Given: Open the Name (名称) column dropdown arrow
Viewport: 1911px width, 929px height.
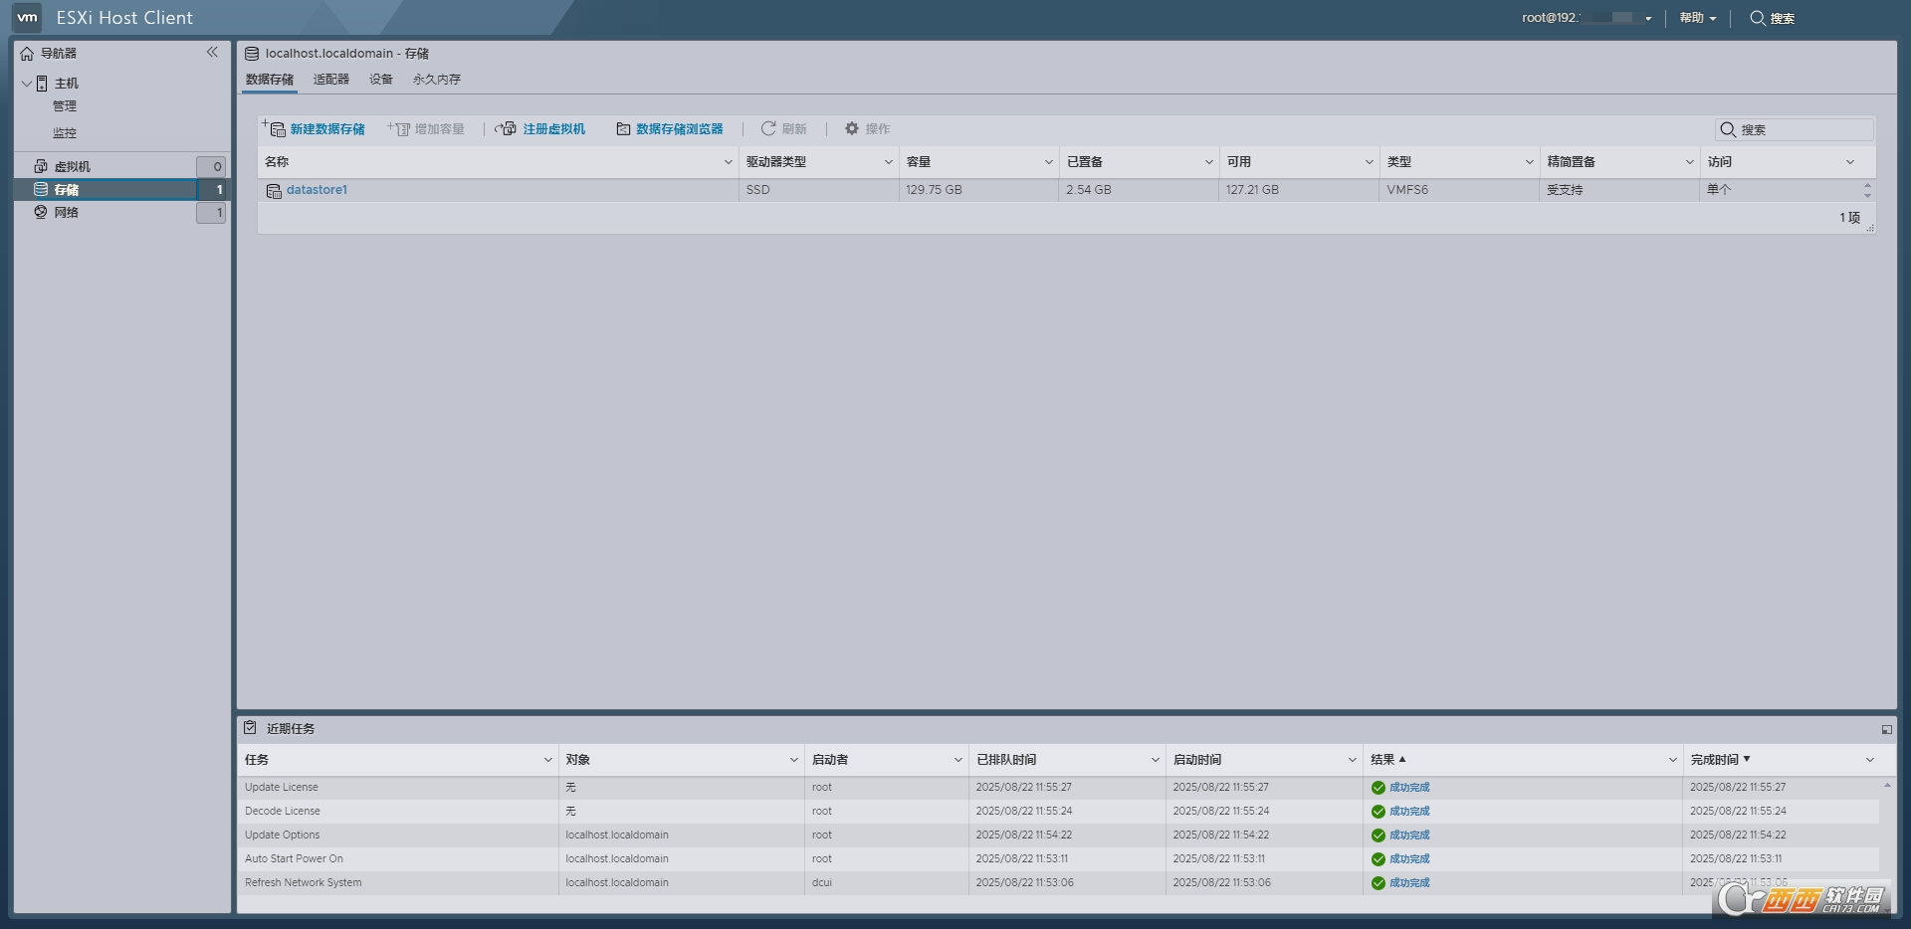Looking at the screenshot, I should (728, 162).
